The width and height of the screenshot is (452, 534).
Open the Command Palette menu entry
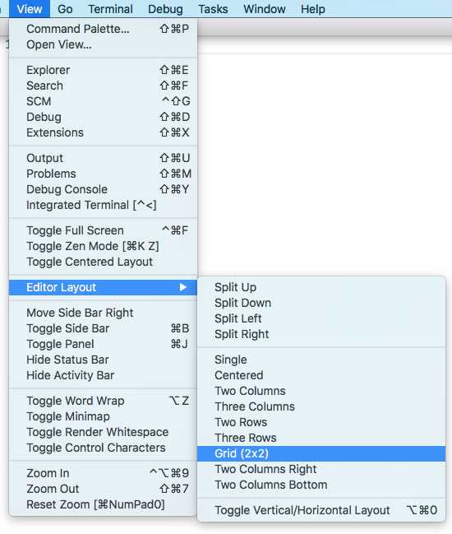point(103,29)
